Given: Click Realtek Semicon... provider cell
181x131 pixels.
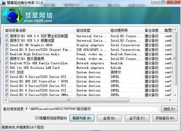Looking at the screenshot, I should tap(126, 54).
